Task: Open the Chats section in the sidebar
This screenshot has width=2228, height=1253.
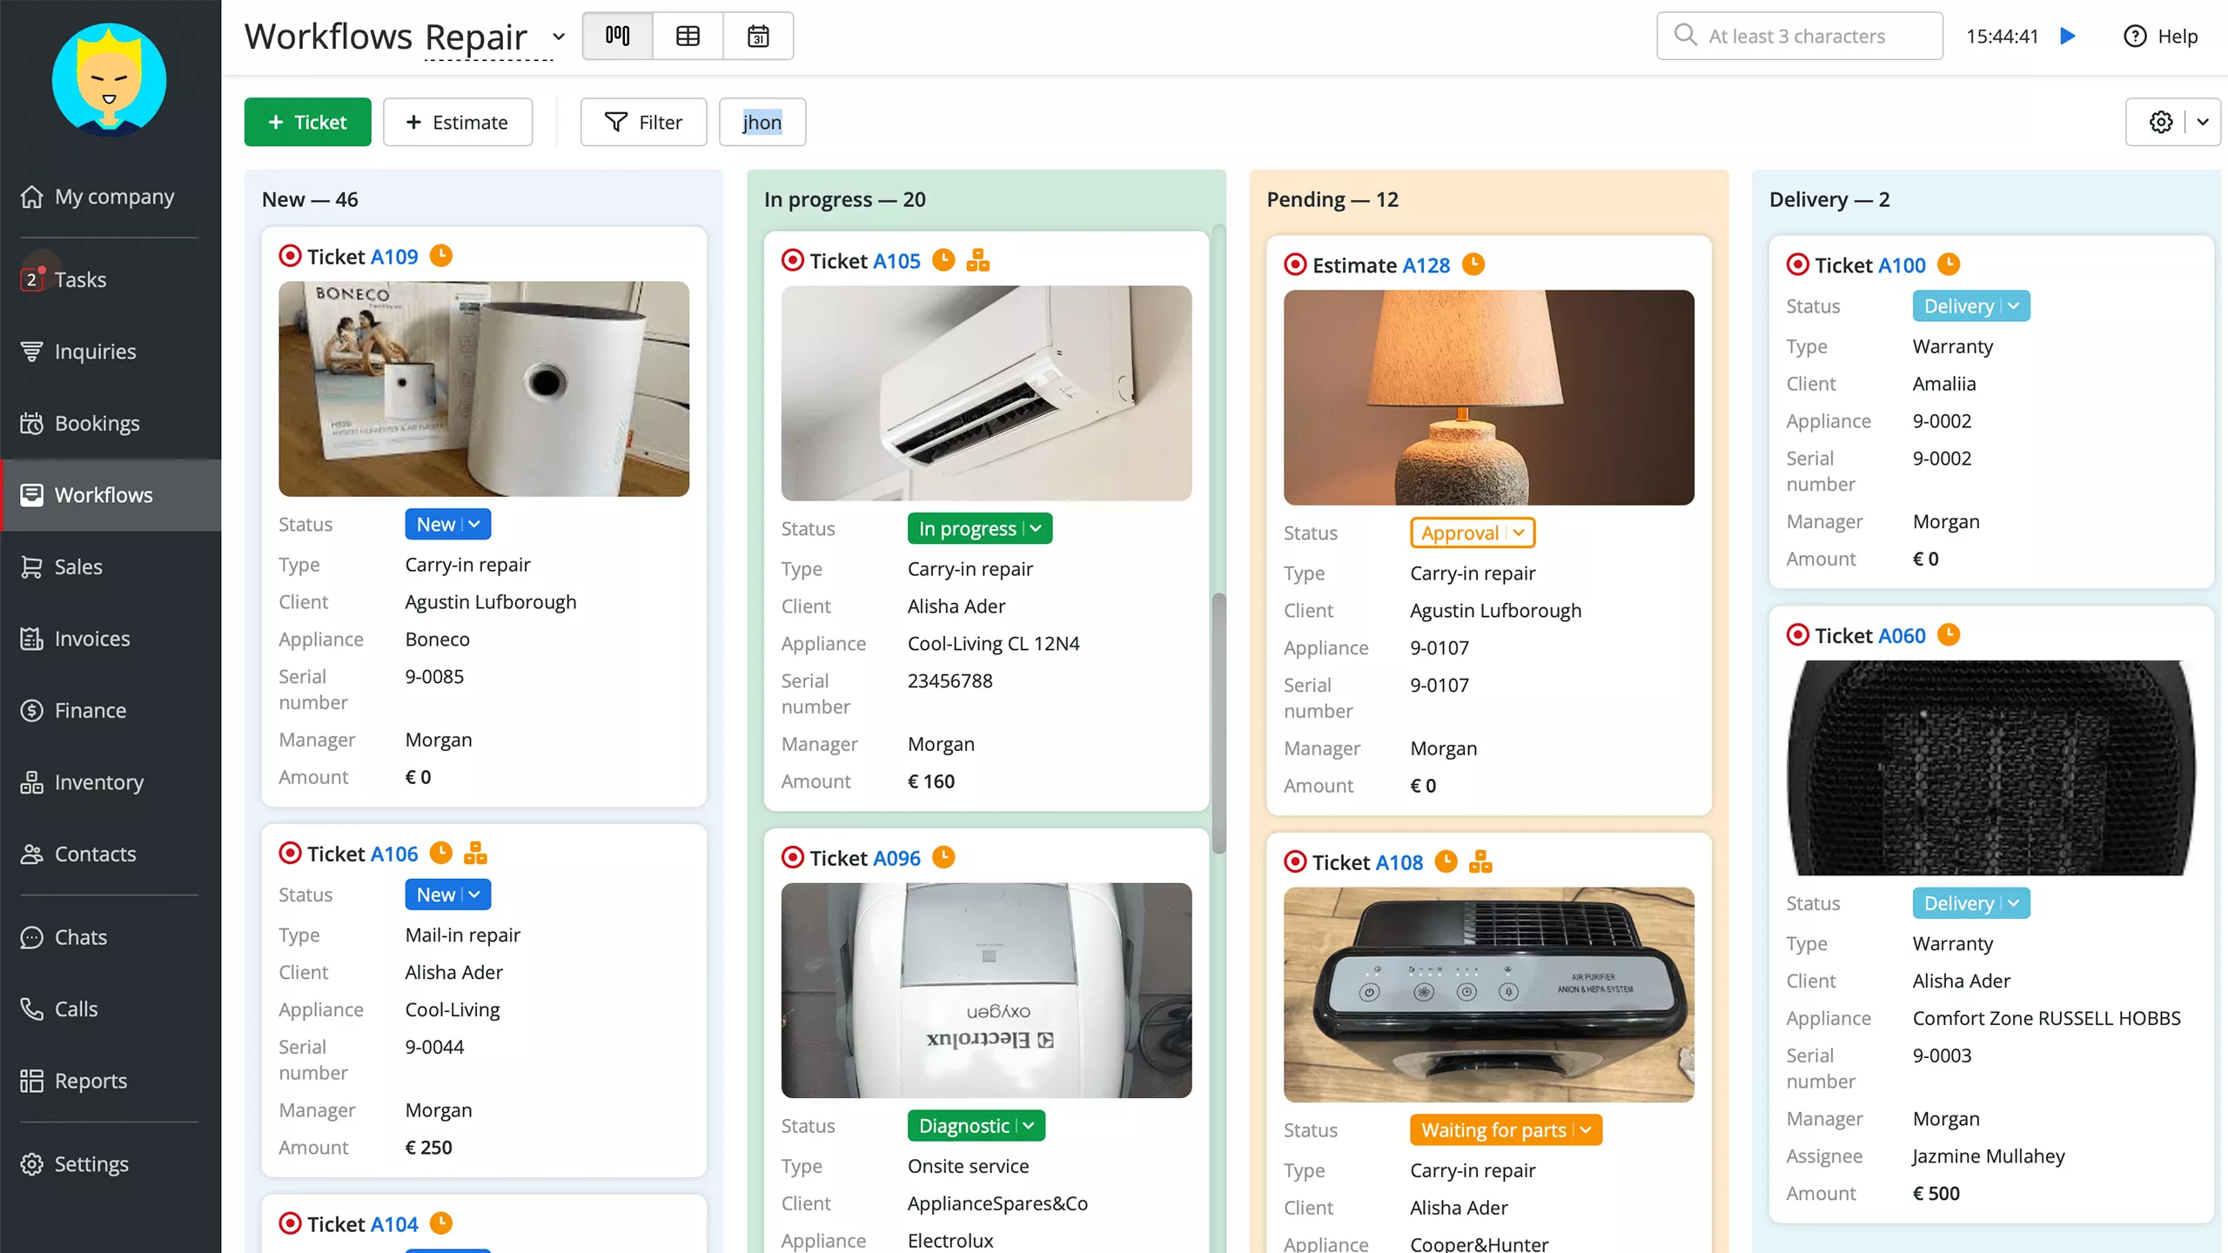Action: coord(81,936)
